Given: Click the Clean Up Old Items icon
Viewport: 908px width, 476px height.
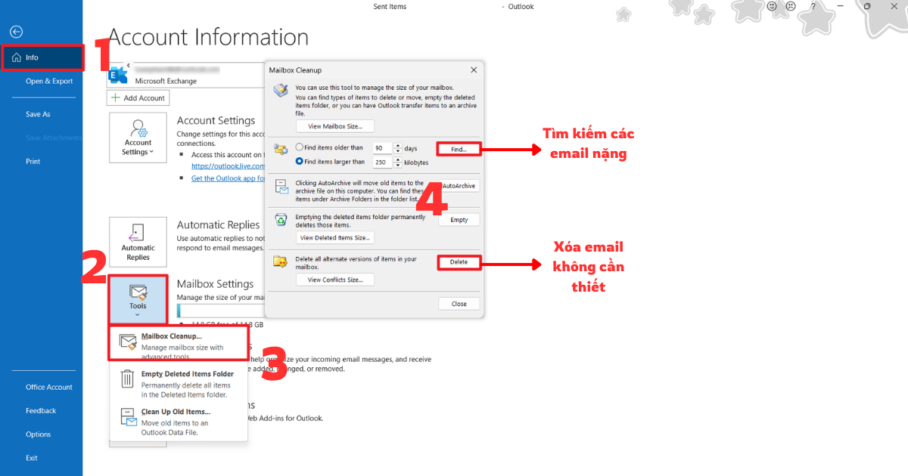Looking at the screenshot, I should [127, 417].
